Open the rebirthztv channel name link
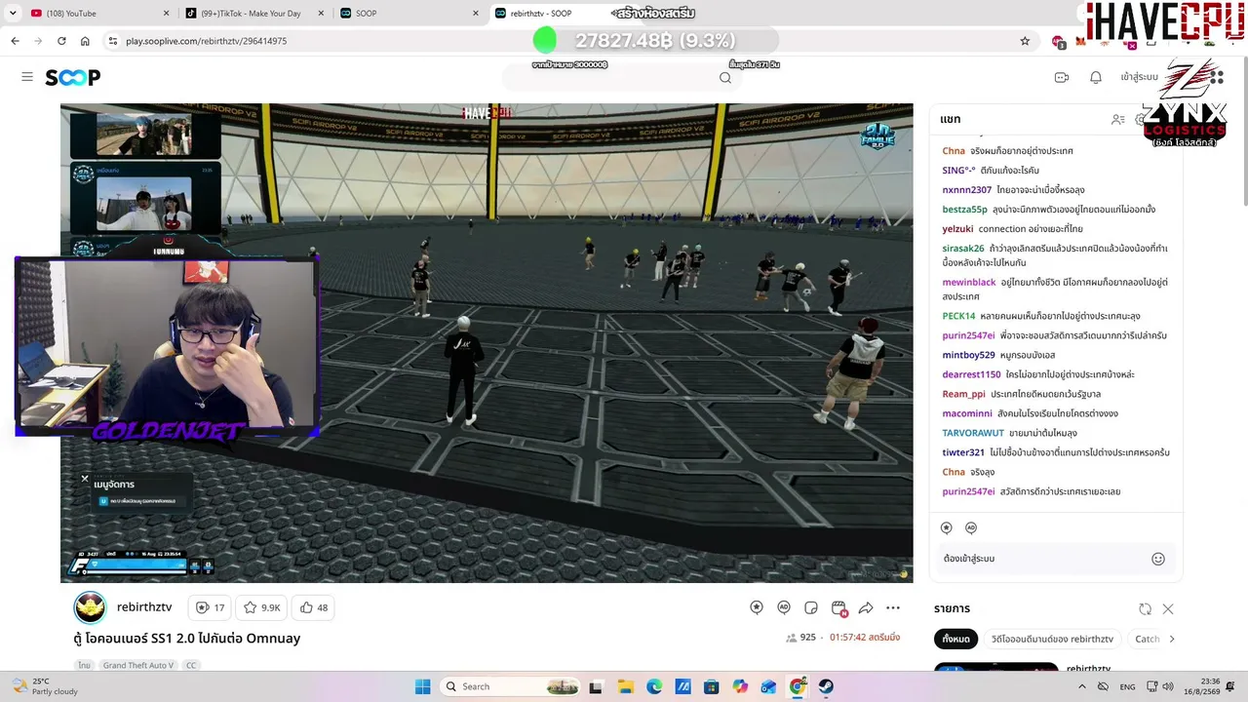This screenshot has width=1248, height=702. click(144, 607)
